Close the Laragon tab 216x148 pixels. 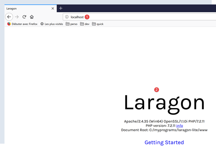point(53,9)
